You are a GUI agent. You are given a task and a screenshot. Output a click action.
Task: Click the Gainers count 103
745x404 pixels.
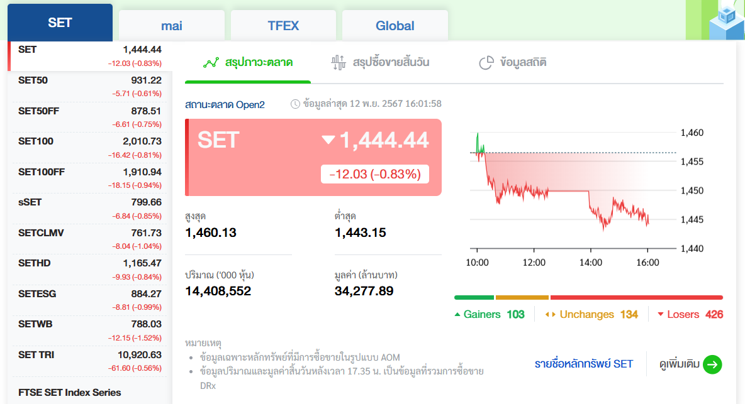click(515, 314)
